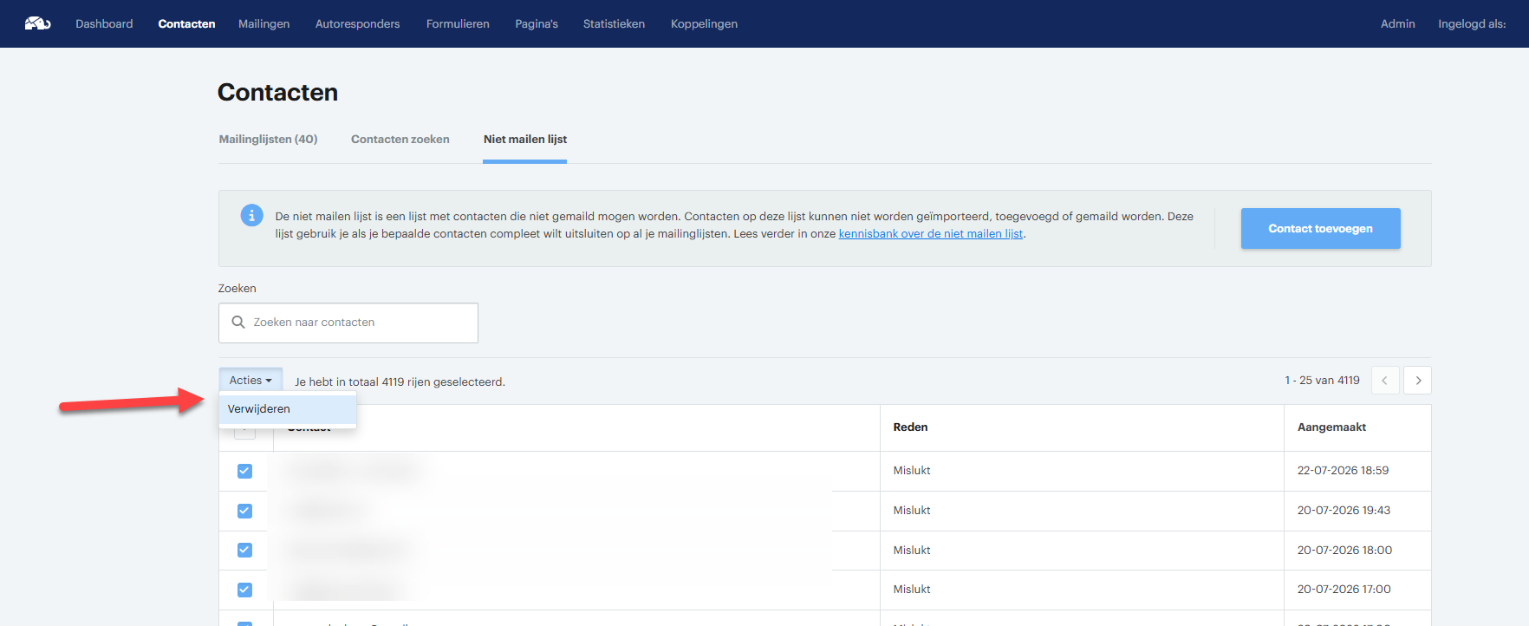The height and width of the screenshot is (626, 1529).
Task: Click date 20-07-2026 18:00 cell
Action: coord(1344,550)
